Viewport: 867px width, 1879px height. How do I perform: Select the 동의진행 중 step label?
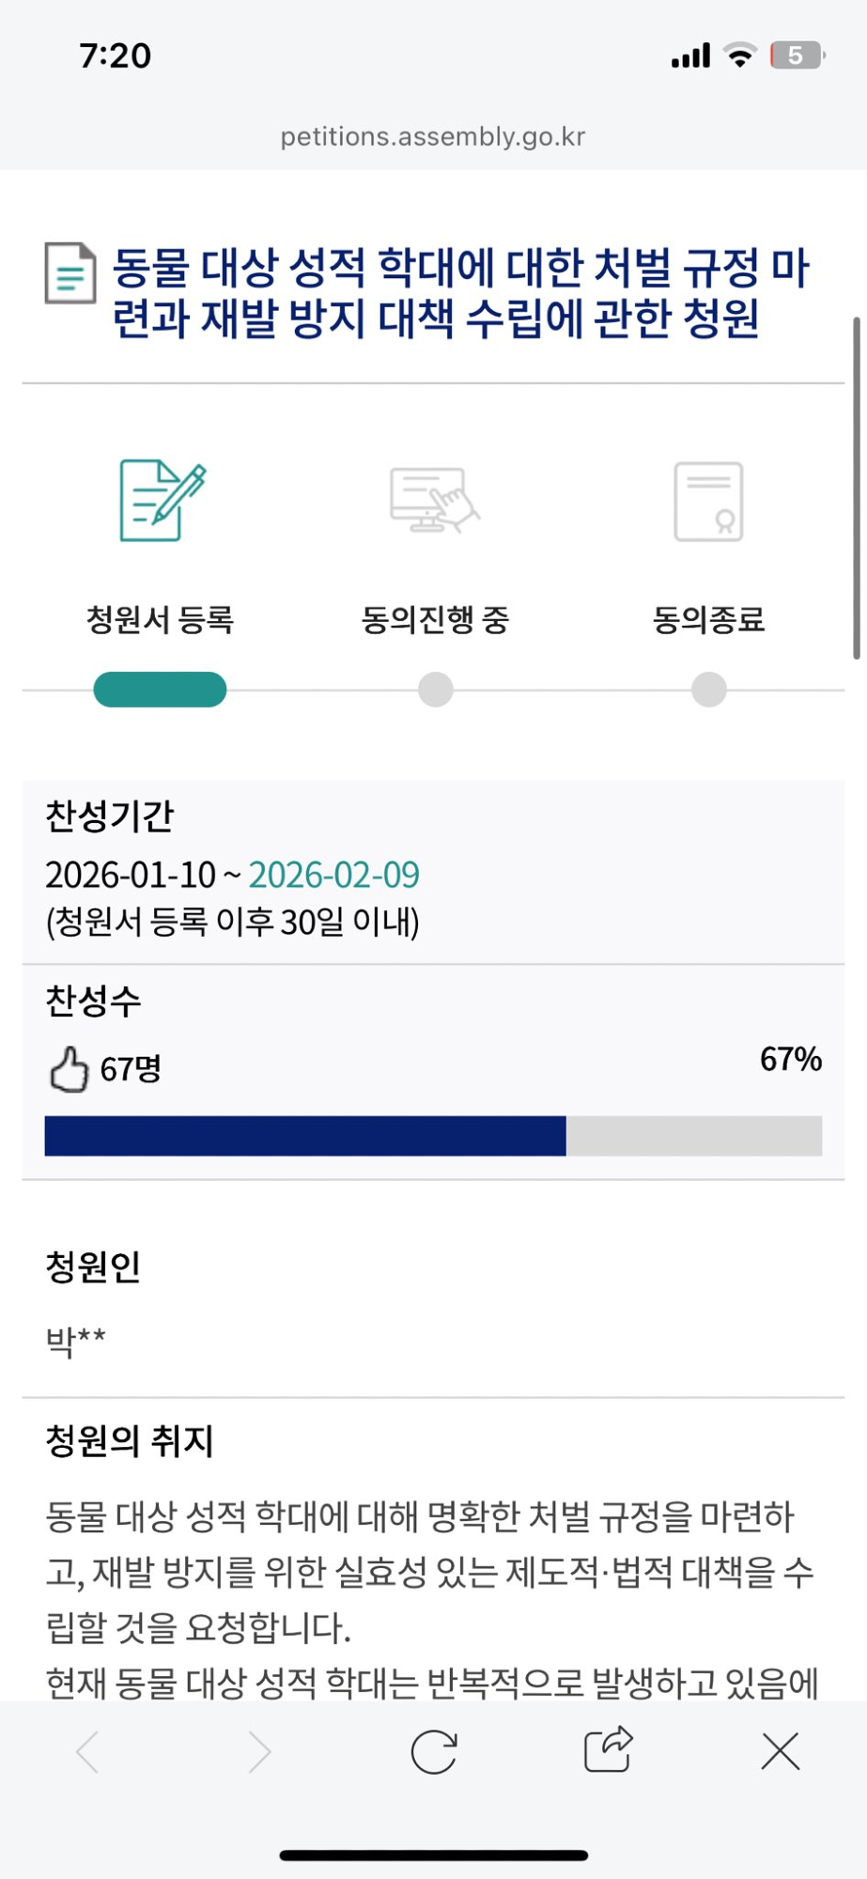coord(435,620)
